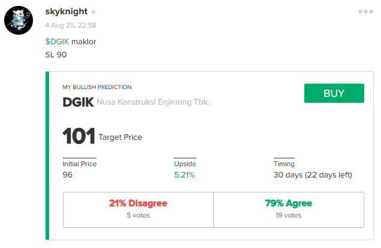
Task: Click the 5 votes count under Disagree
Action: coord(138,215)
